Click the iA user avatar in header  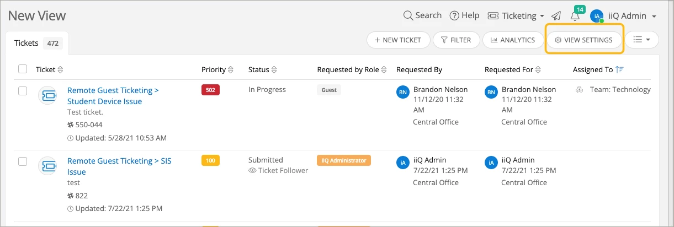pyautogui.click(x=596, y=16)
